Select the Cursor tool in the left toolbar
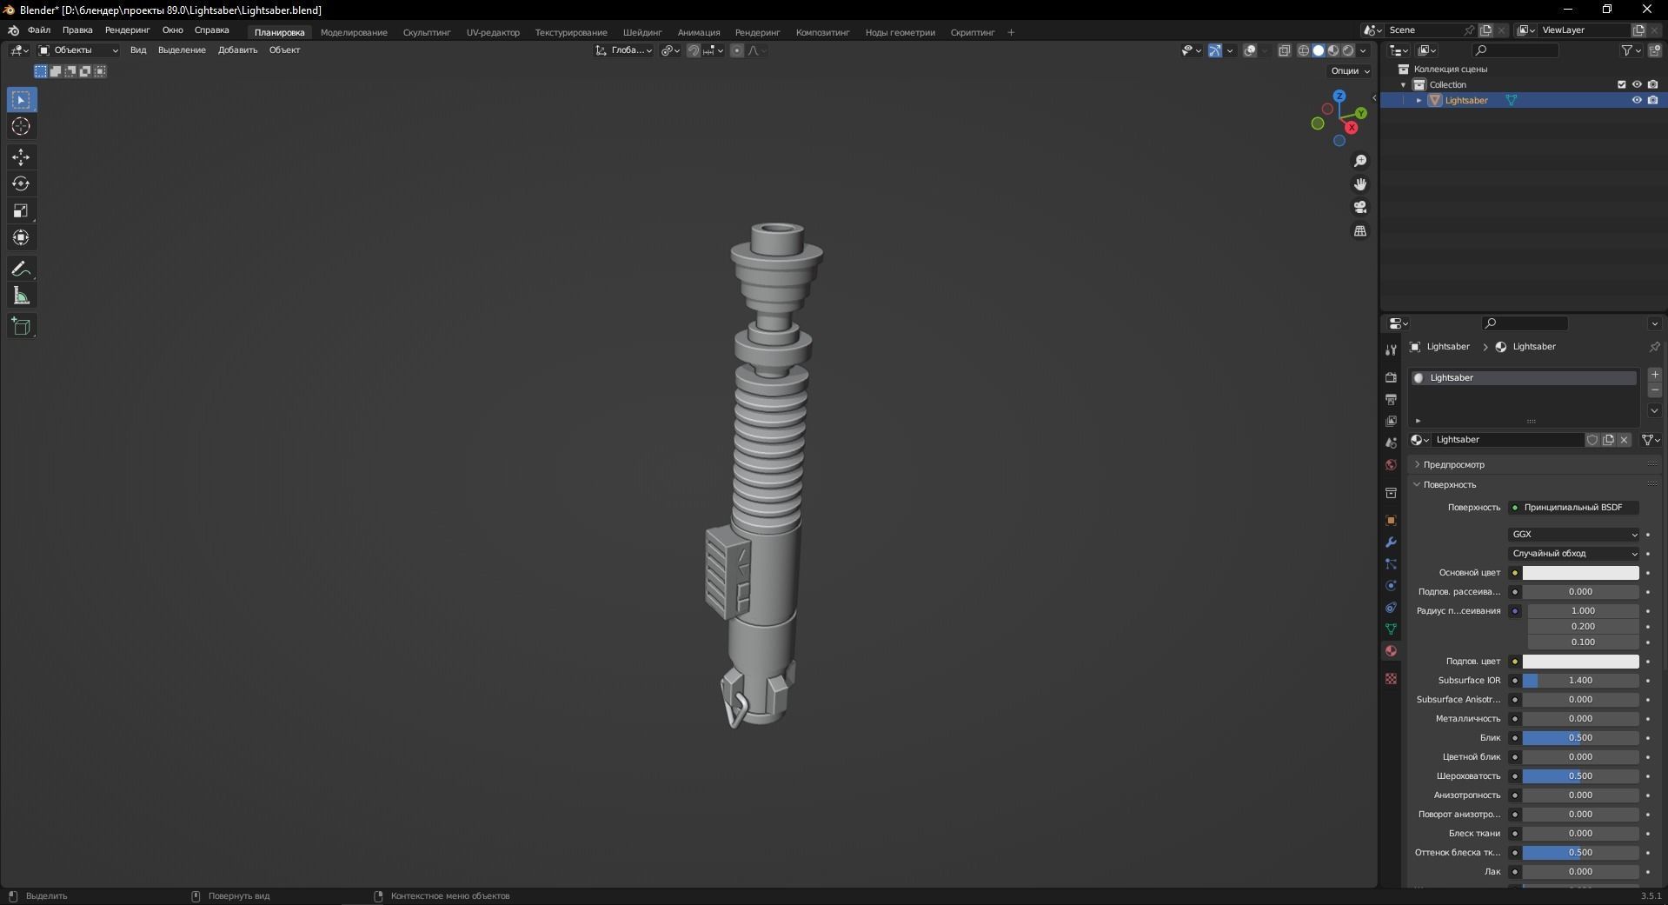1668x905 pixels. click(21, 127)
